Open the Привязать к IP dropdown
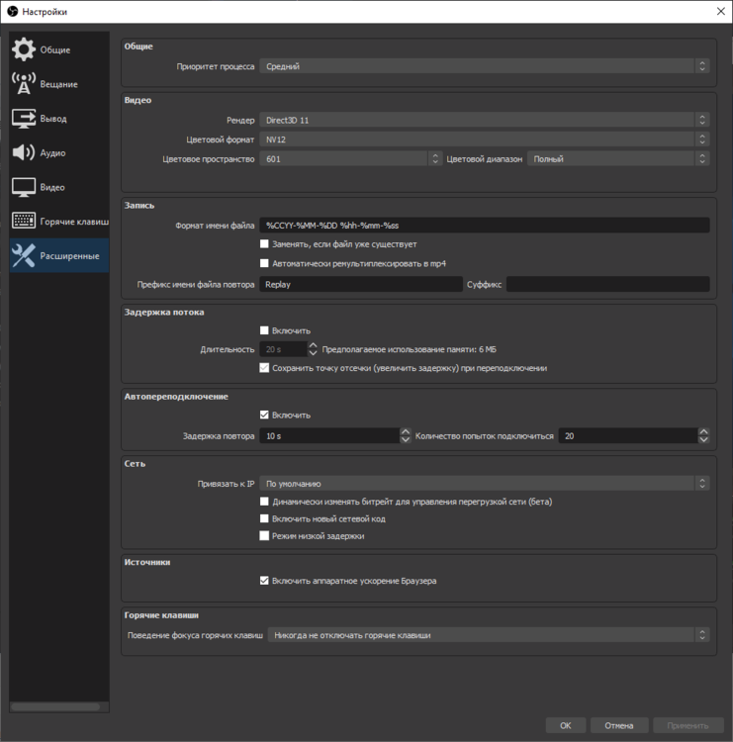733x742 pixels. coord(484,484)
